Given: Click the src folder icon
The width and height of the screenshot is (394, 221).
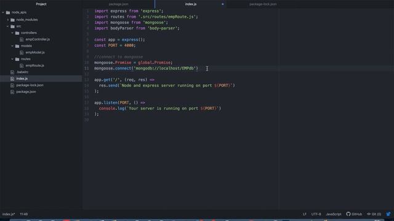Looking at the screenshot, I should [12, 26].
